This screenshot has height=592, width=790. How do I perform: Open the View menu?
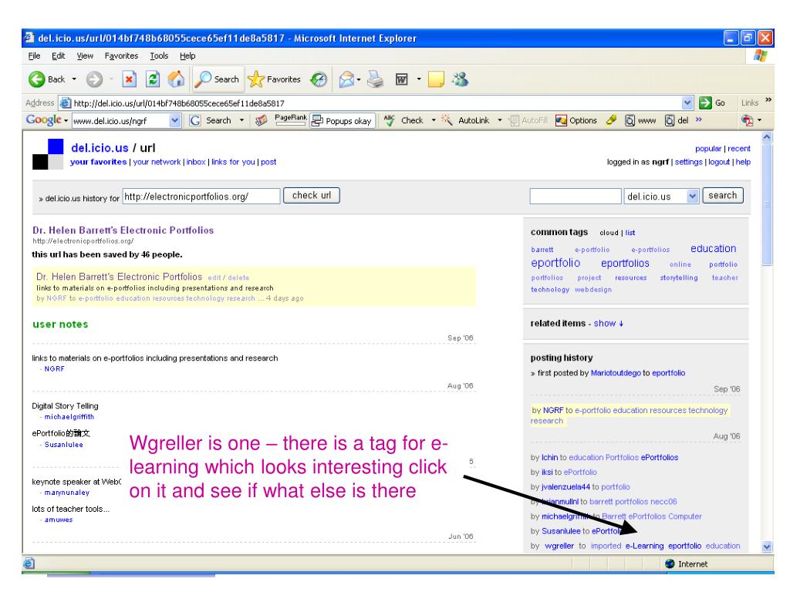click(85, 55)
